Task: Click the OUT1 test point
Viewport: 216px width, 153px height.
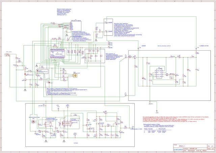Action: point(67,107)
